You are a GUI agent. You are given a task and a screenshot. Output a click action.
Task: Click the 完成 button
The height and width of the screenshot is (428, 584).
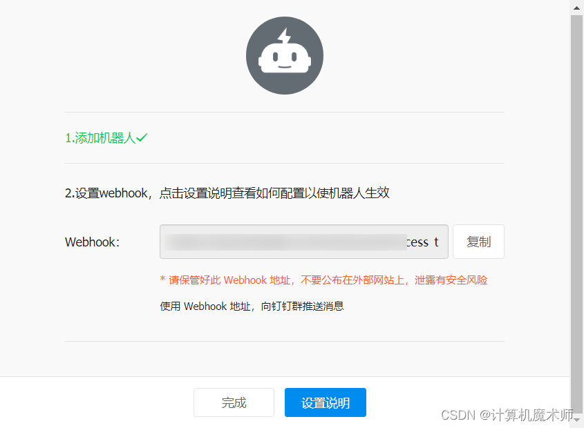pyautogui.click(x=234, y=402)
